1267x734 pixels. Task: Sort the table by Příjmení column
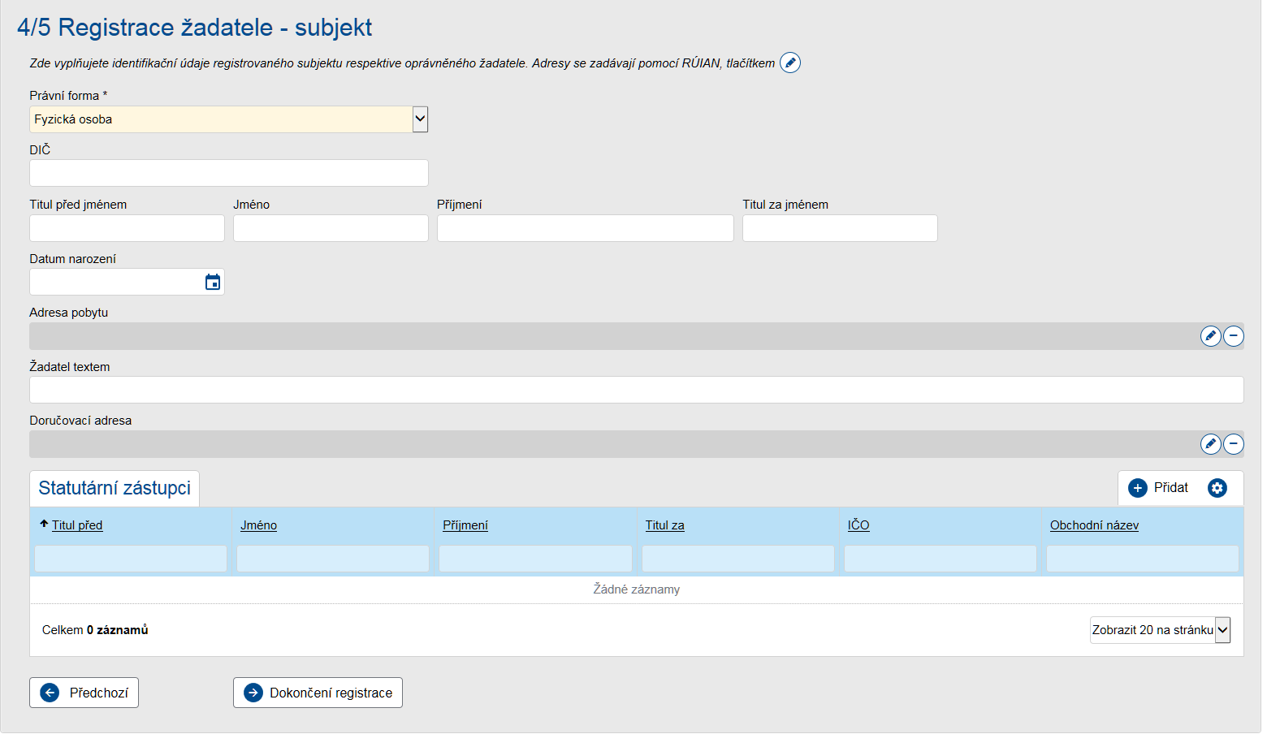[x=464, y=525]
